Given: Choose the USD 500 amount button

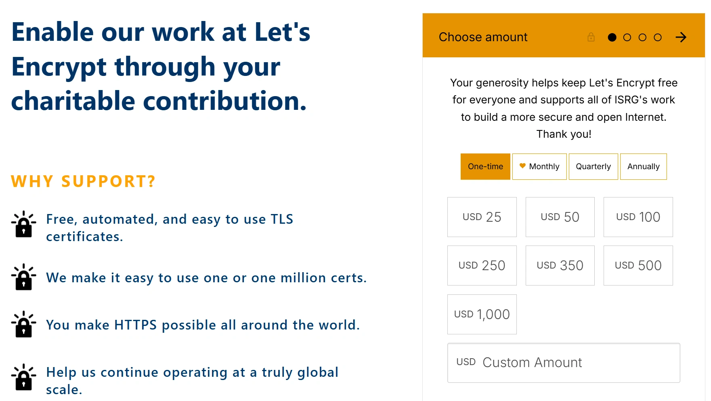Looking at the screenshot, I should coord(638,265).
